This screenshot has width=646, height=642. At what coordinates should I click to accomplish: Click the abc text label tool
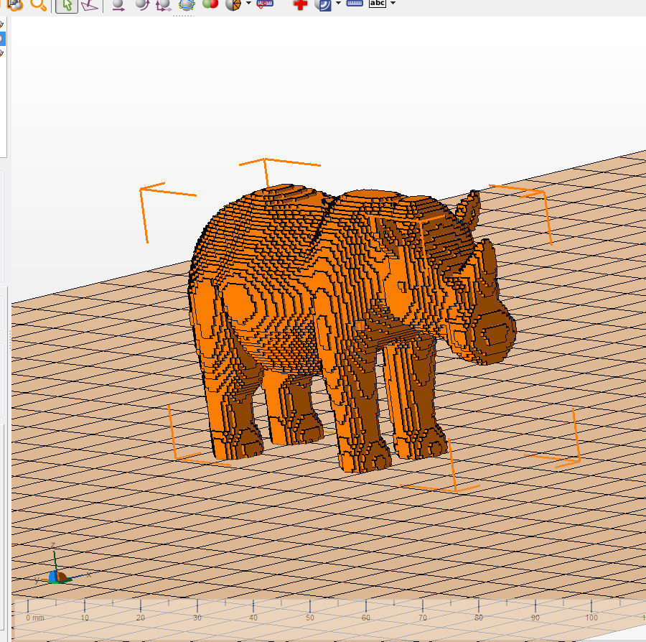378,4
